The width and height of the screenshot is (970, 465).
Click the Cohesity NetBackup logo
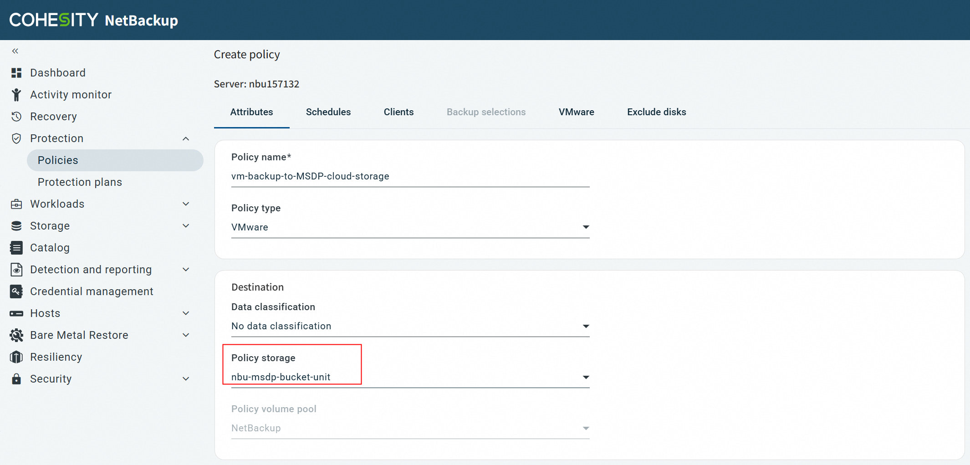[x=94, y=20]
